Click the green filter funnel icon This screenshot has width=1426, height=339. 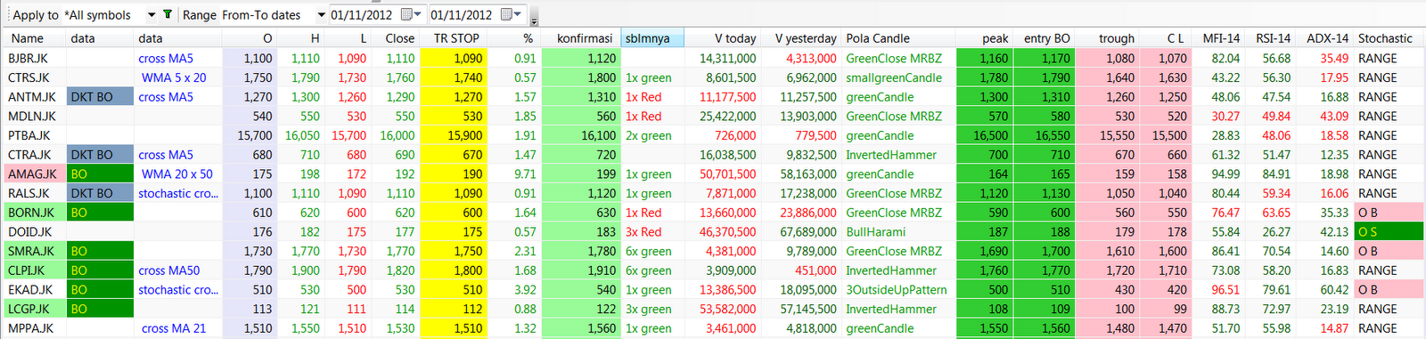pyautogui.click(x=168, y=15)
